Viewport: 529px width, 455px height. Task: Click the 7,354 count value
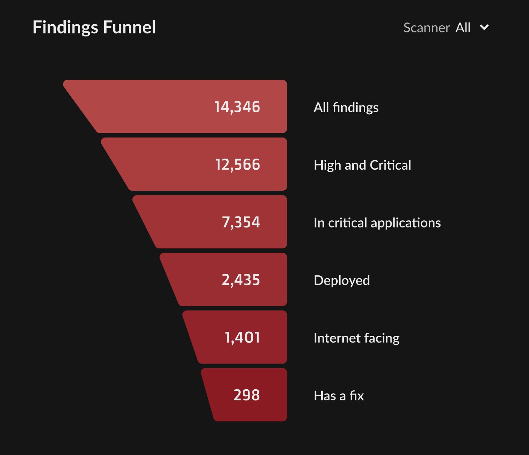[241, 222]
